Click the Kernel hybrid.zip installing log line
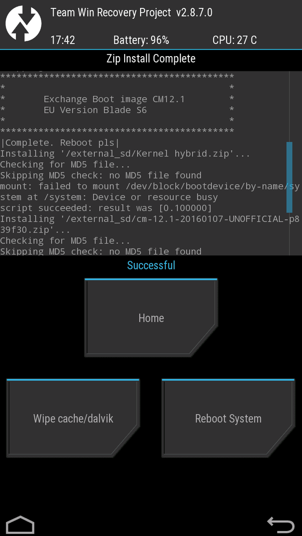The width and height of the screenshot is (302, 536). 125,153
